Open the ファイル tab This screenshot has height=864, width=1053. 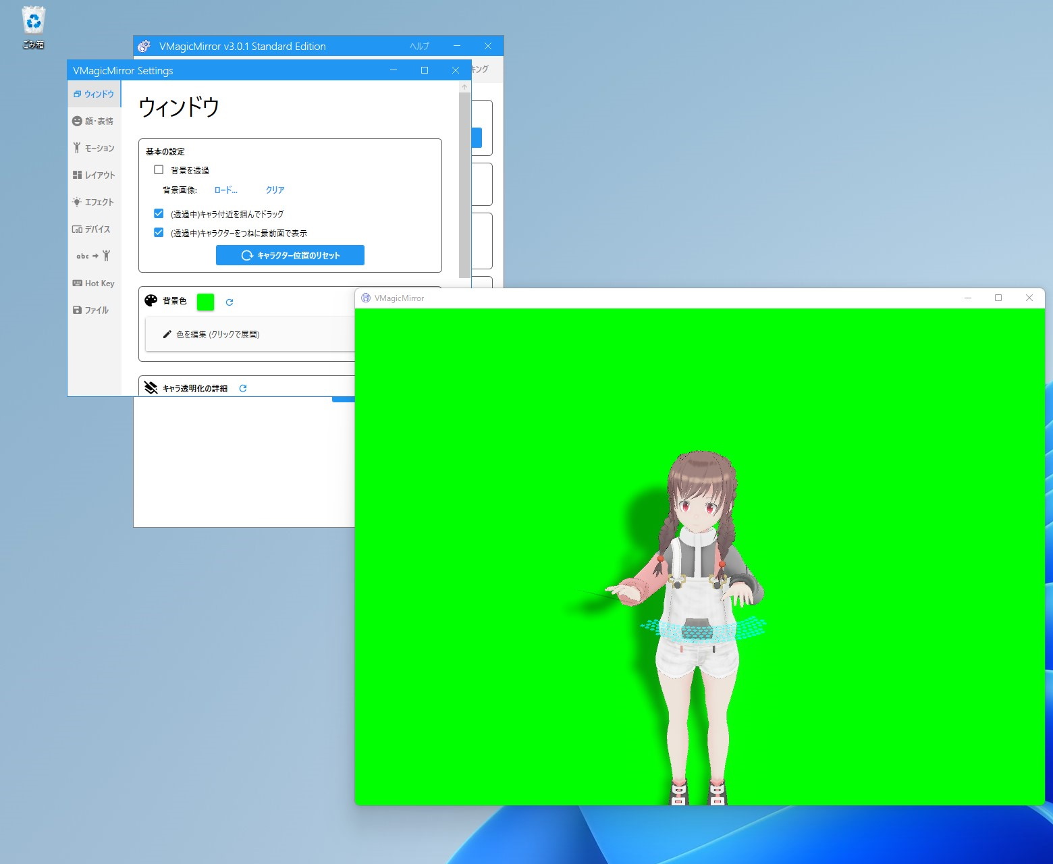point(94,310)
